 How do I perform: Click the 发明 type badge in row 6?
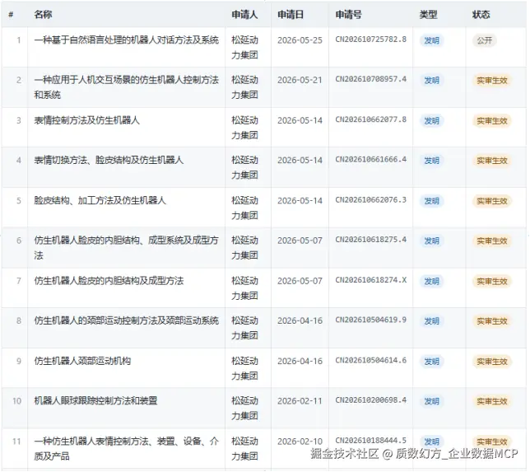point(431,241)
